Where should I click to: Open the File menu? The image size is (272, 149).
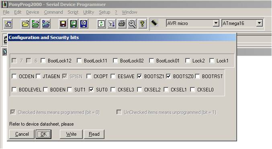tap(6, 12)
